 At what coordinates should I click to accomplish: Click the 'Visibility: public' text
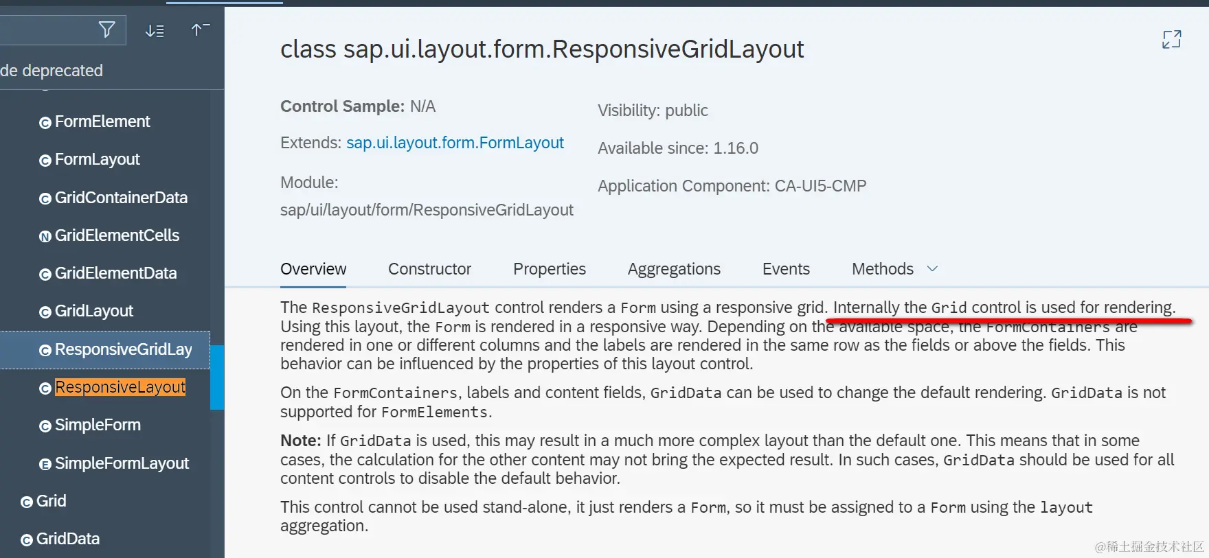653,111
